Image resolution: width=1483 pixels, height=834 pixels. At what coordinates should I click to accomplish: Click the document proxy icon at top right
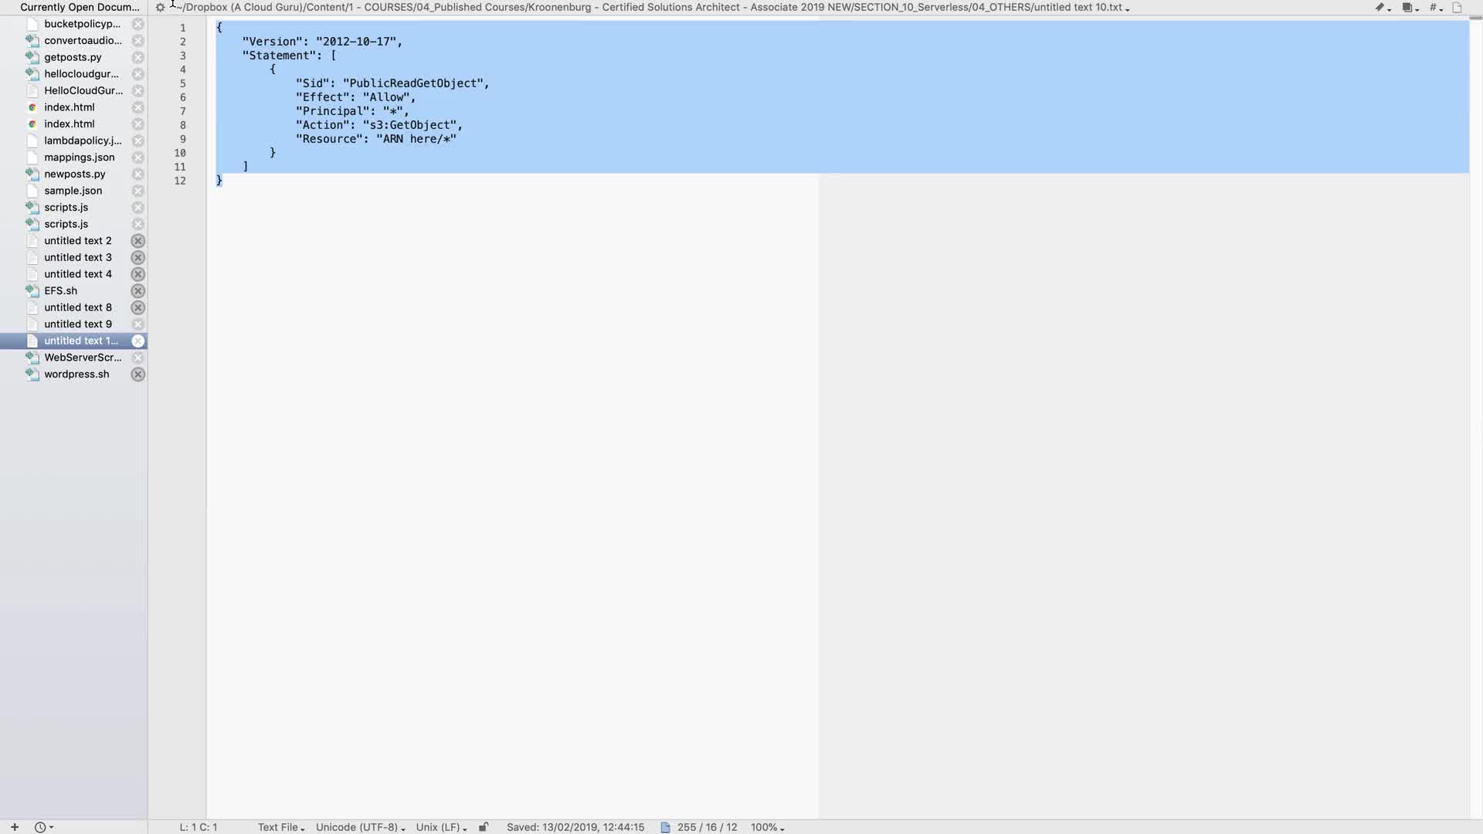click(x=1458, y=8)
